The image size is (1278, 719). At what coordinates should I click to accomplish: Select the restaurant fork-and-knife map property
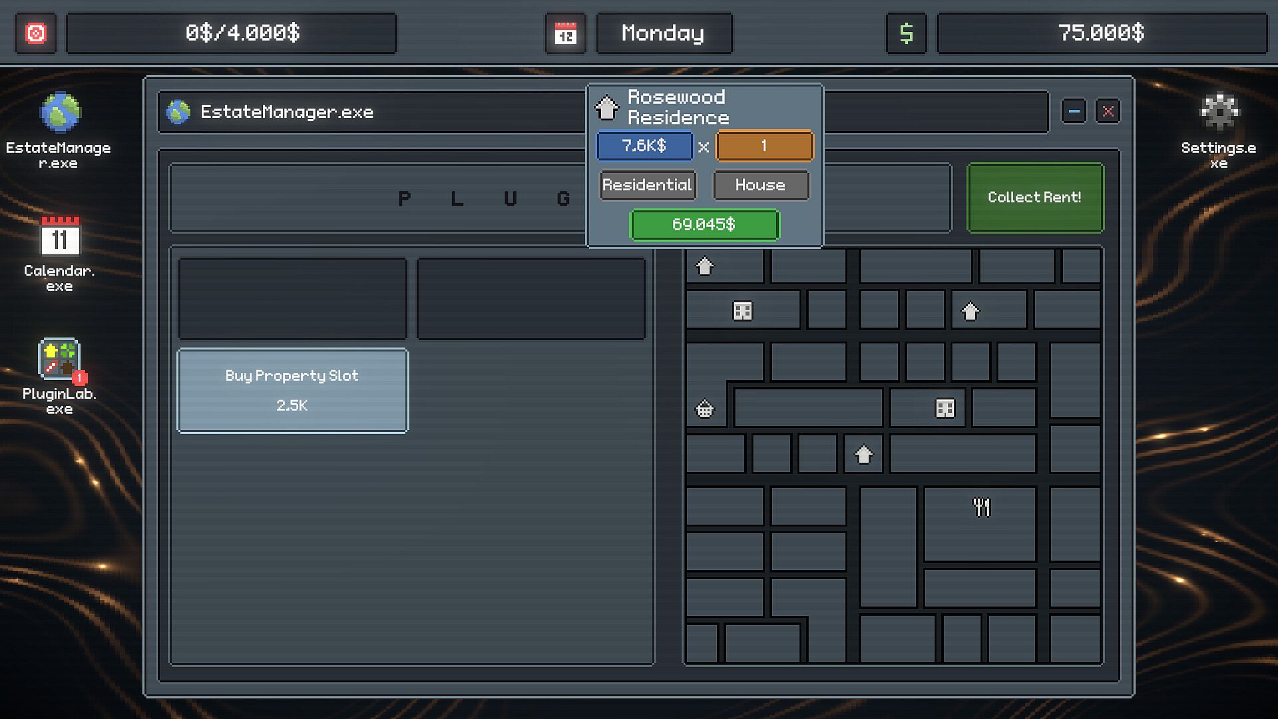(981, 508)
